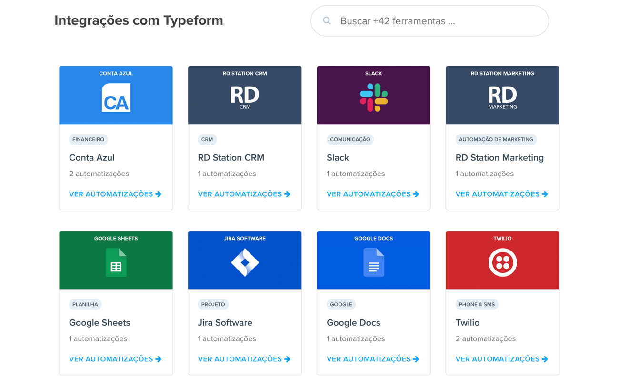Viewport: 619px width, 386px height.
Task: Click the RD Station CRM logo
Action: click(245, 98)
